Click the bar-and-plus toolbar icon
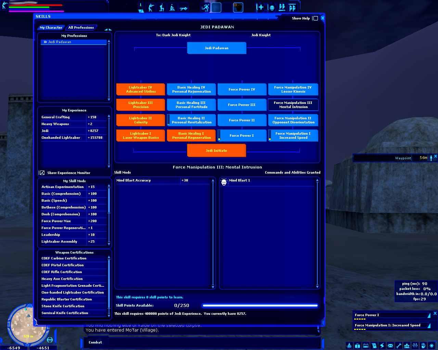Viewport: 438px width, 350px height. [x=260, y=7]
